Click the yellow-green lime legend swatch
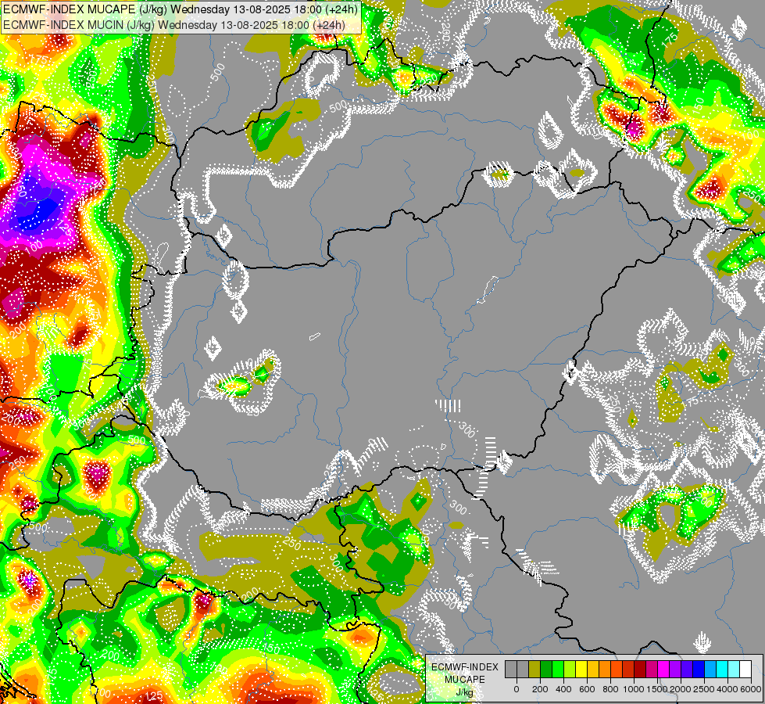Screen dimensions: 765x704 (570, 669)
